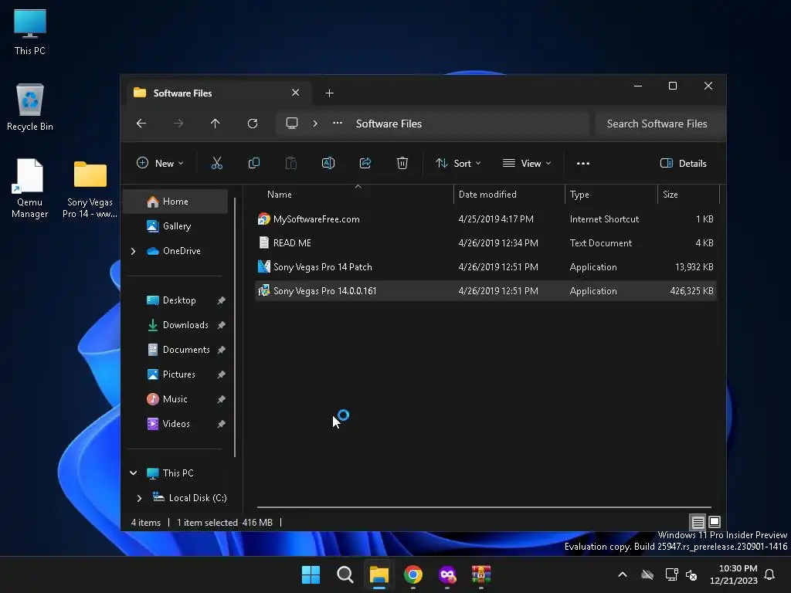The width and height of the screenshot is (791, 593).
Task: Click the PC icon in address bar
Action: click(291, 124)
